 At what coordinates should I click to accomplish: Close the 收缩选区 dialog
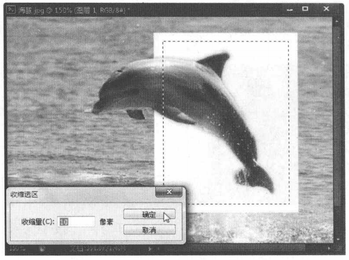[169, 192]
